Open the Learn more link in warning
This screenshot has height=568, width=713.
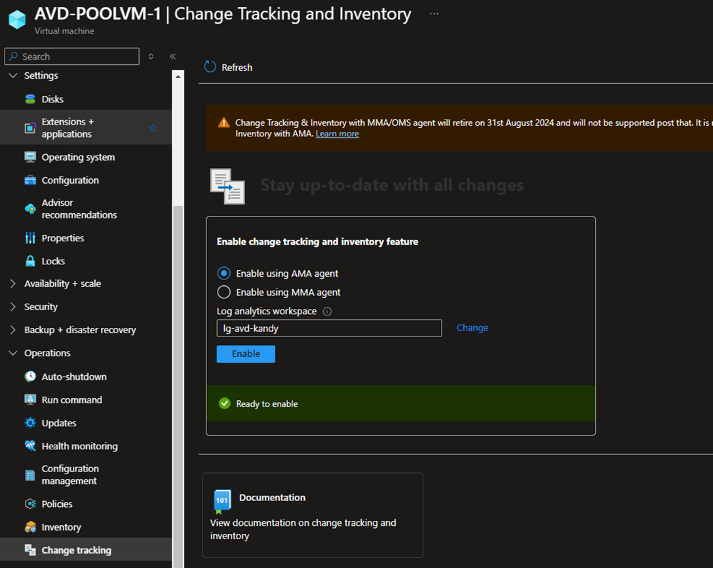point(337,134)
